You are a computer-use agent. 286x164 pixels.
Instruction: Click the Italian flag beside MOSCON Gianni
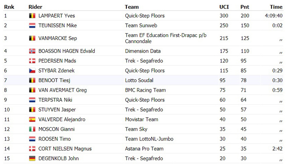[x=32, y=129]
